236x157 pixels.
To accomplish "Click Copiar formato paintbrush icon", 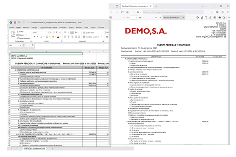I will pyautogui.click(x=18, y=38).
